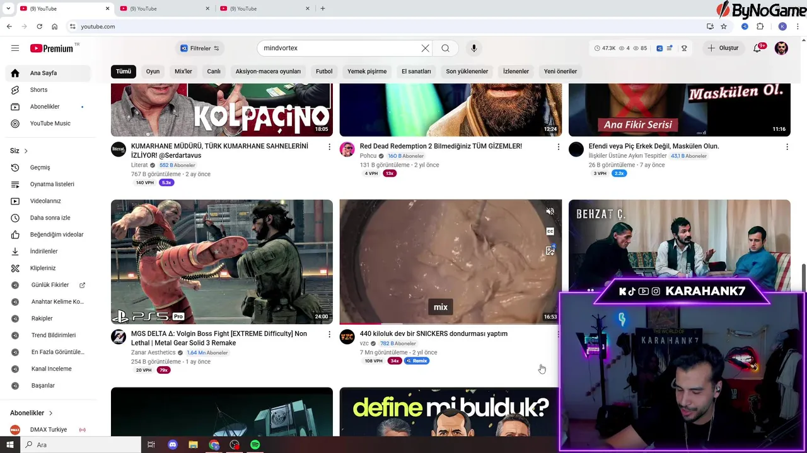Open İndirilenler page
The height and width of the screenshot is (453, 807).
click(48, 251)
